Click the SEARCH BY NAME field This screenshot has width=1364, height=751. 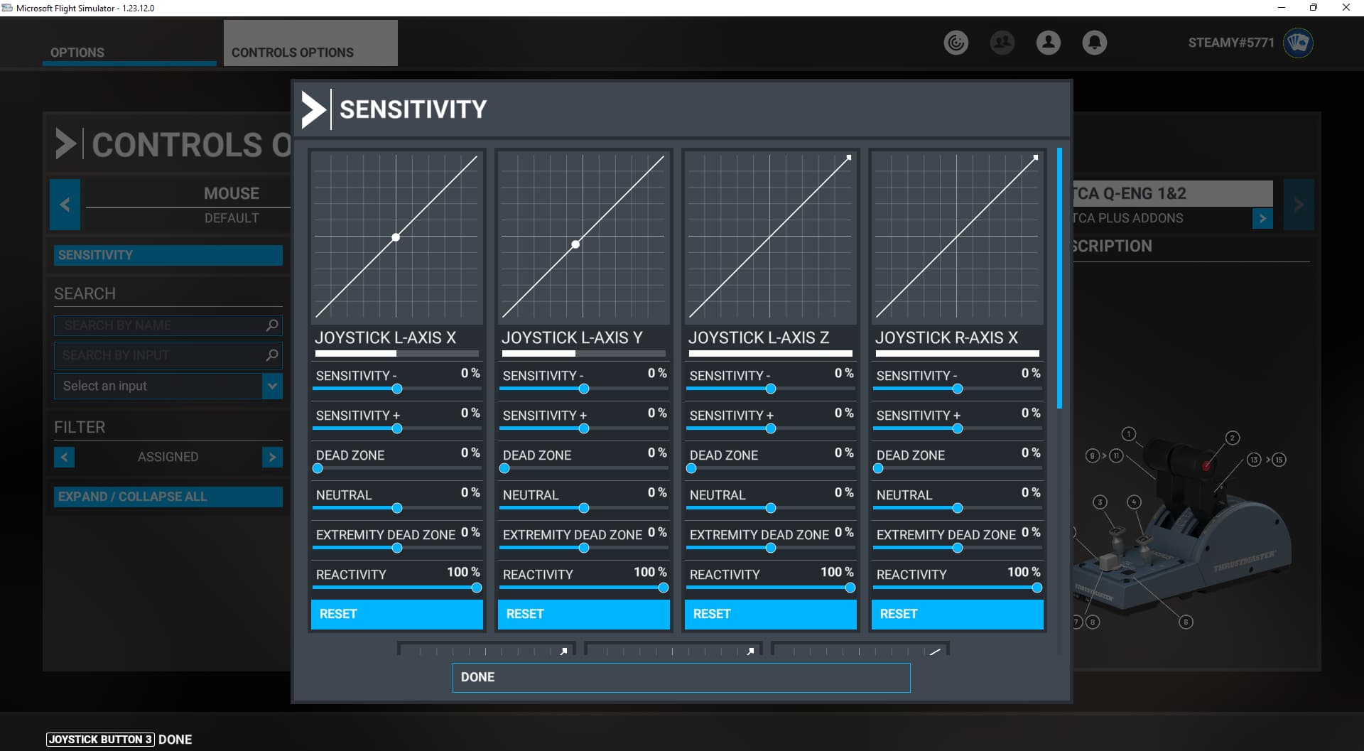tap(168, 325)
